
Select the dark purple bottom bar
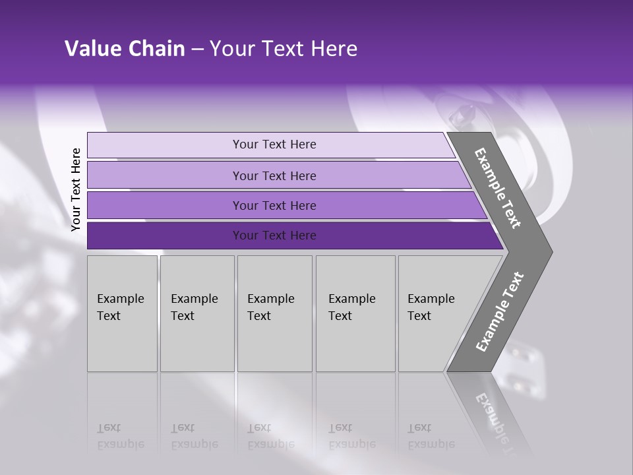click(274, 236)
